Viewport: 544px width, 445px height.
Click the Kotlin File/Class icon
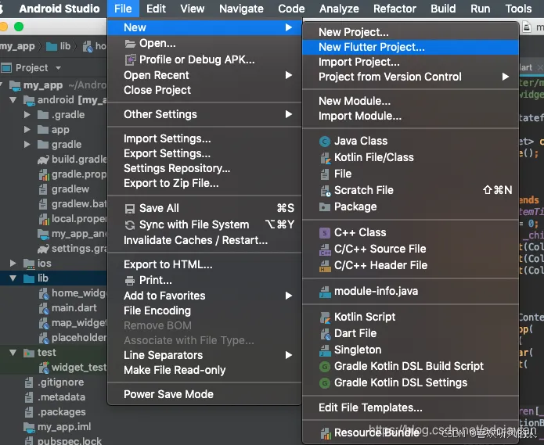point(325,158)
